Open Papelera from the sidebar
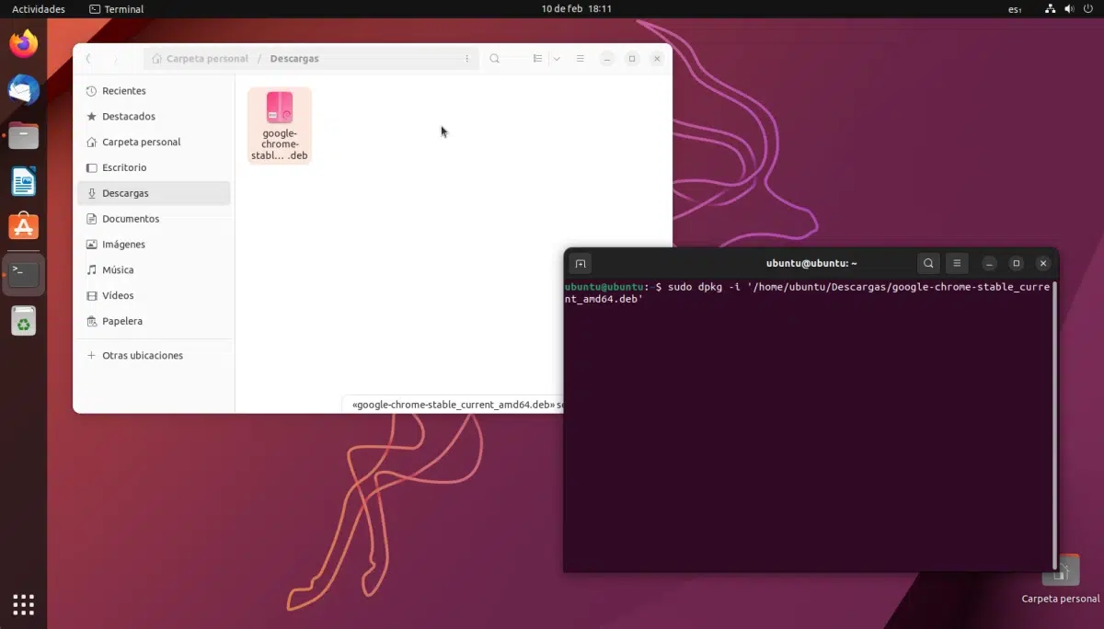Viewport: 1104px width, 629px height. point(121,321)
